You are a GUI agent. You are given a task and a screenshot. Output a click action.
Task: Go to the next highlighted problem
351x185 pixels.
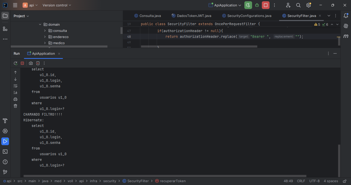point(337,24)
